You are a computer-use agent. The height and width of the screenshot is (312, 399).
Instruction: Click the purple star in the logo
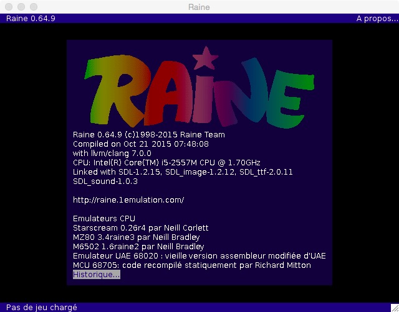(x=202, y=59)
